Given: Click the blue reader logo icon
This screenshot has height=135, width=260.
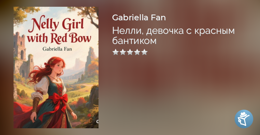Looking at the screenshot, I should pyautogui.click(x=244, y=119).
